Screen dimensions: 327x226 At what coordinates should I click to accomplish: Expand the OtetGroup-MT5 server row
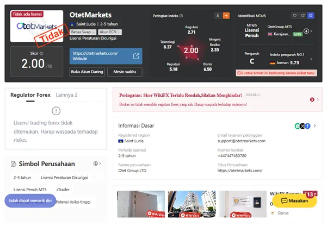[311, 31]
